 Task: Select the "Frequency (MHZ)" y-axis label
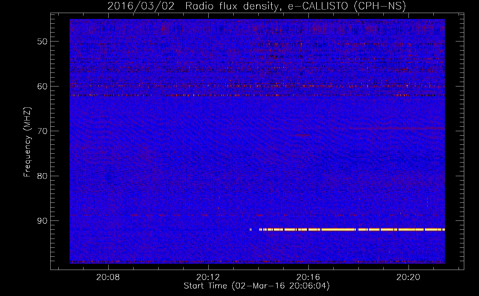click(27, 142)
